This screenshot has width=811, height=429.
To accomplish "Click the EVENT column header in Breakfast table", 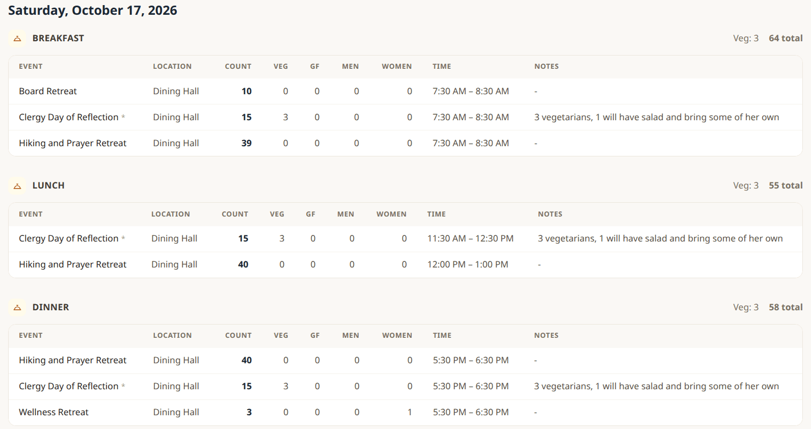I will (x=31, y=66).
